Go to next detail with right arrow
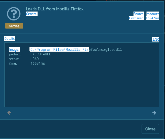 click(154, 113)
